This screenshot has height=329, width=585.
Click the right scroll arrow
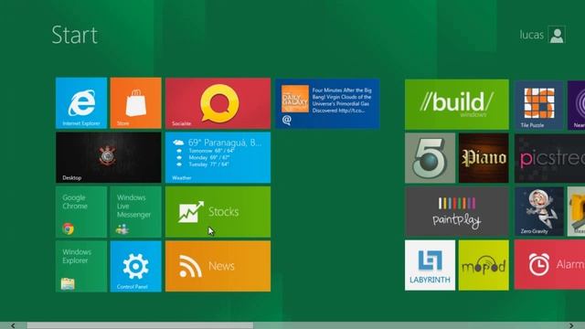click(x=571, y=325)
